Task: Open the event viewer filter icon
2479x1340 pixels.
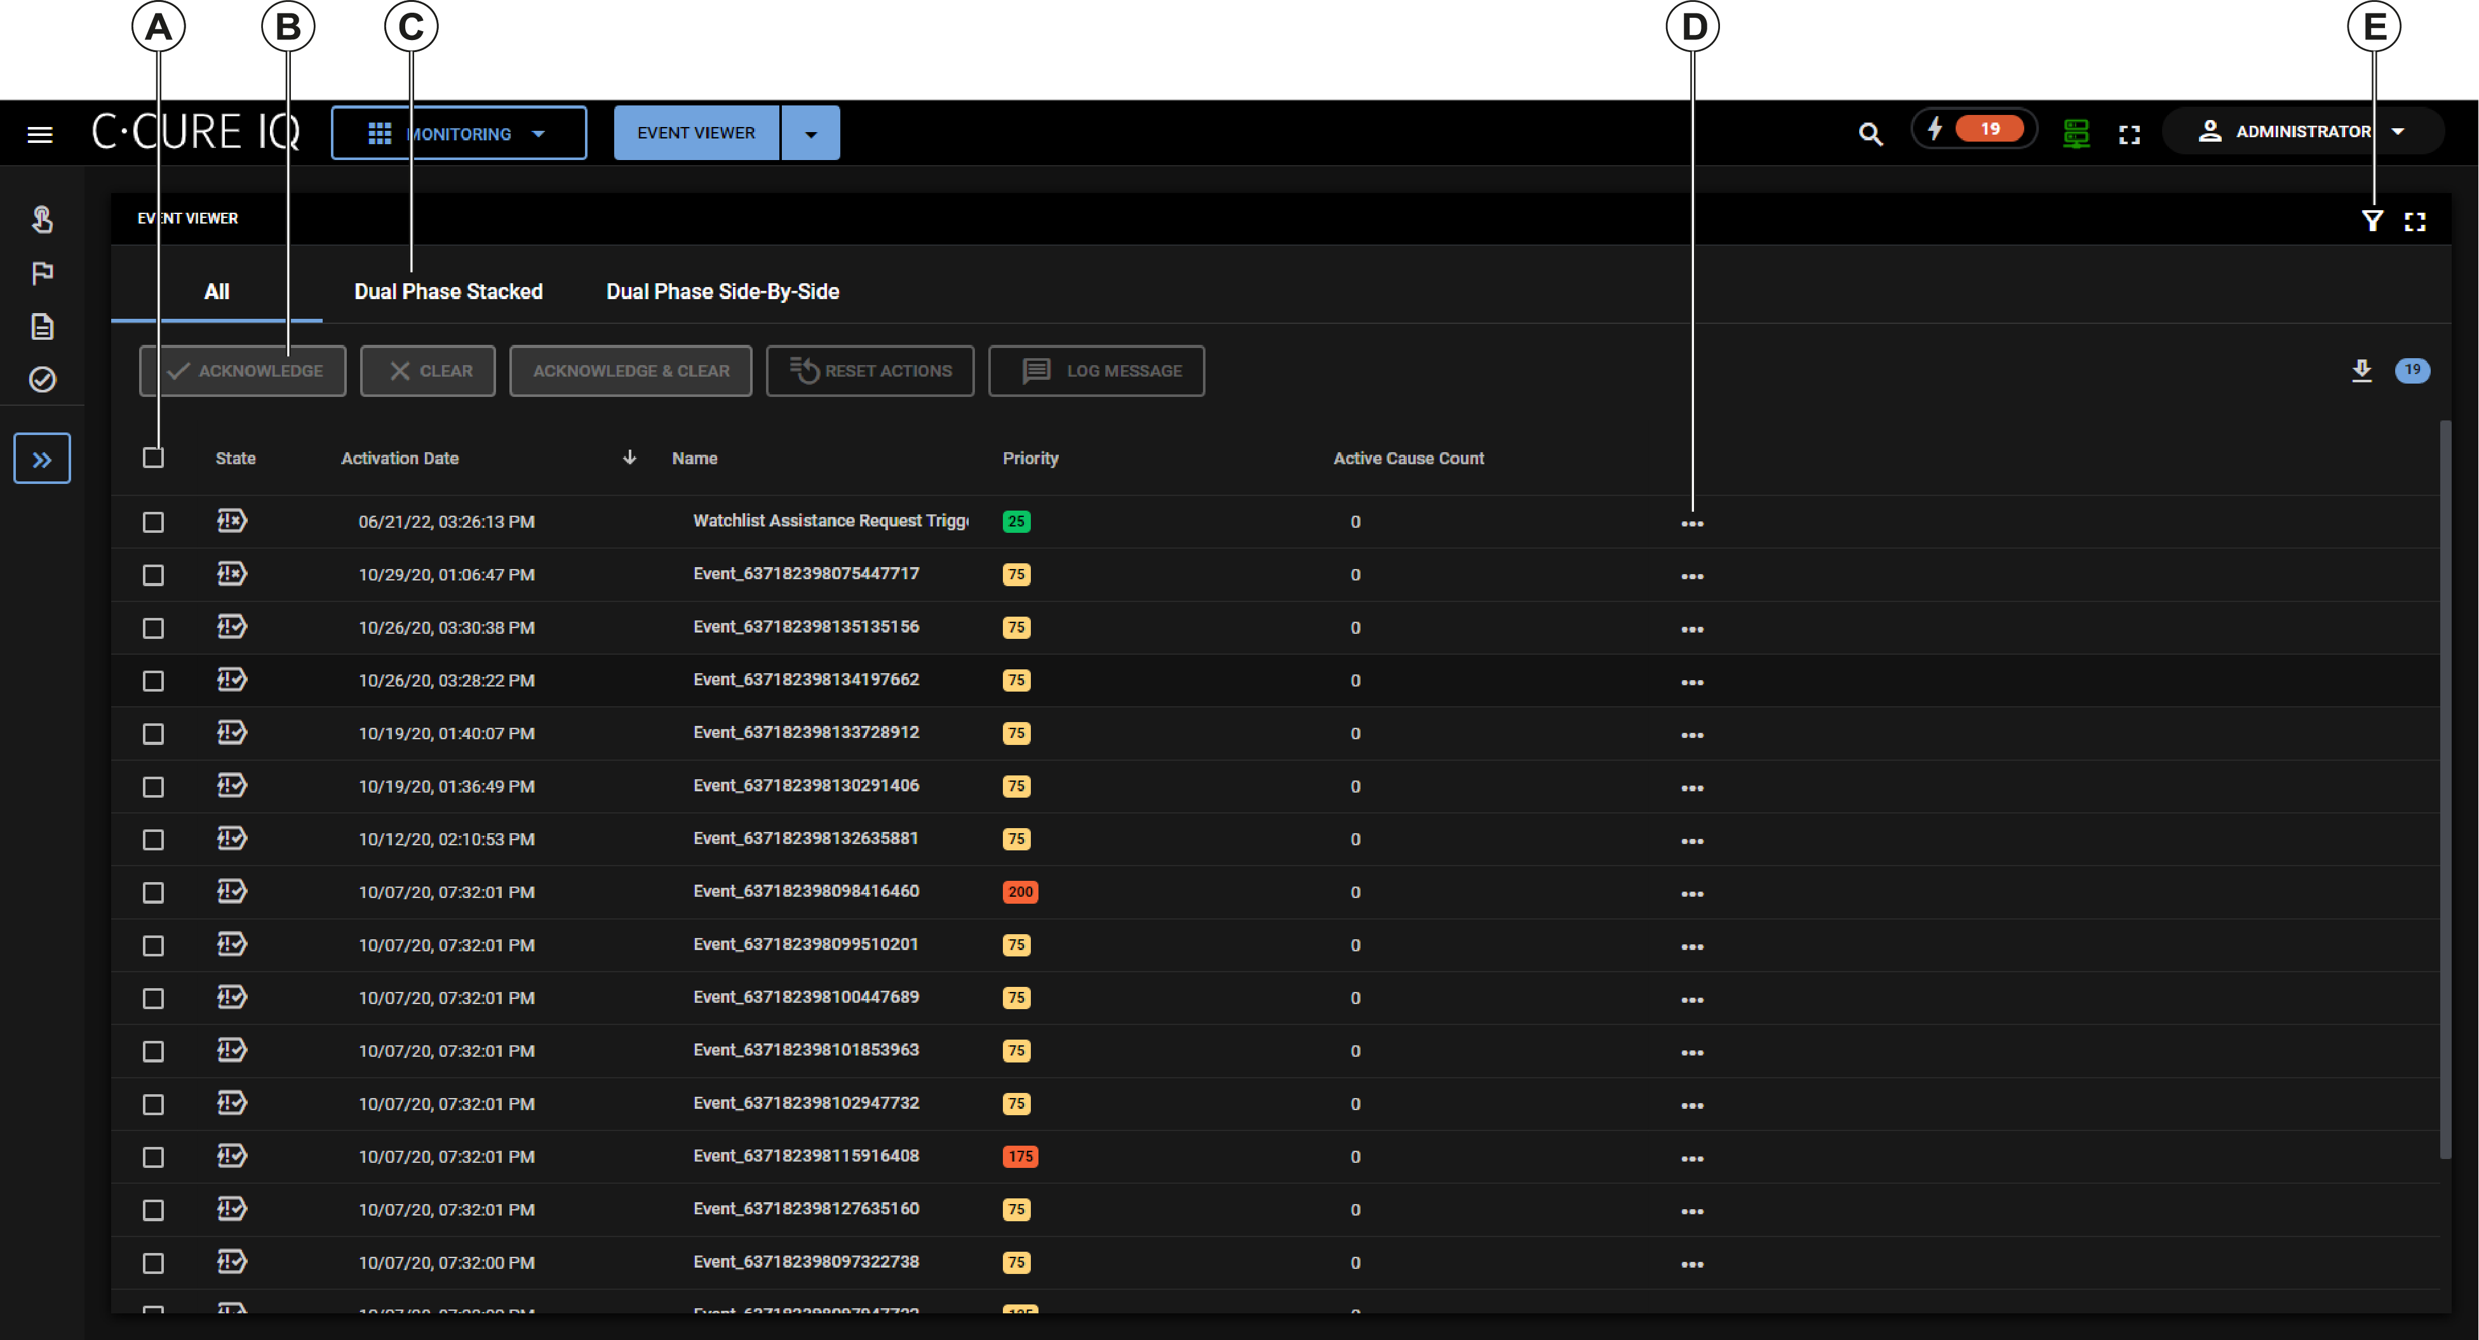Action: tap(2372, 221)
